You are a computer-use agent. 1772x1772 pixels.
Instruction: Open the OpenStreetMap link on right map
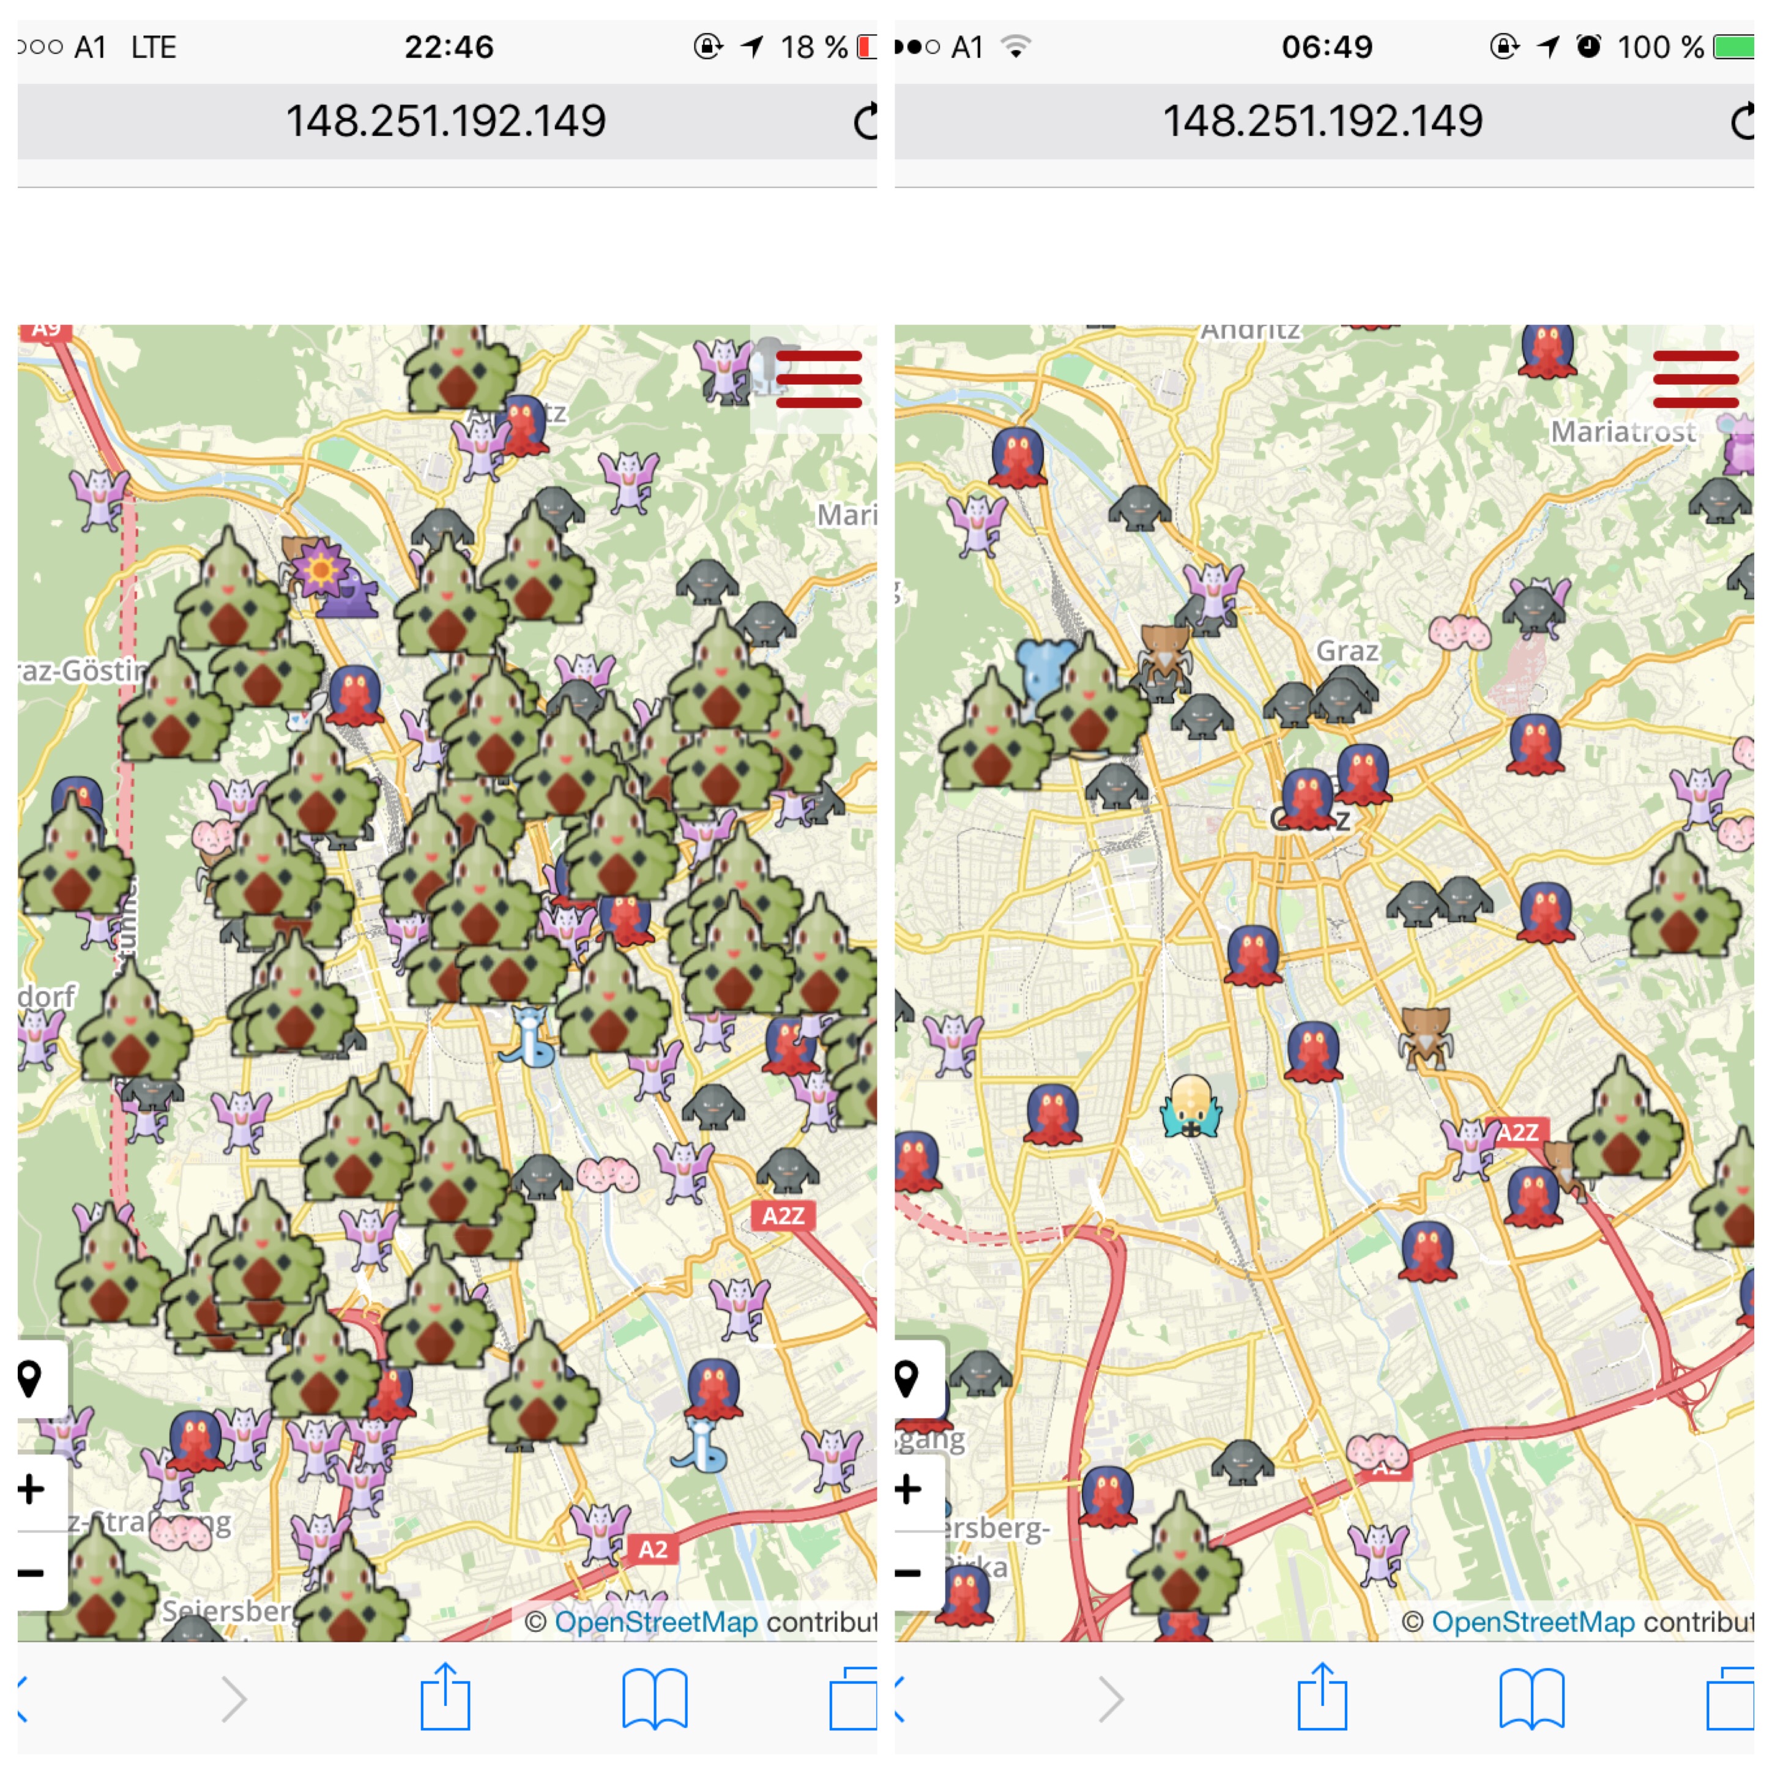coord(1533,1621)
